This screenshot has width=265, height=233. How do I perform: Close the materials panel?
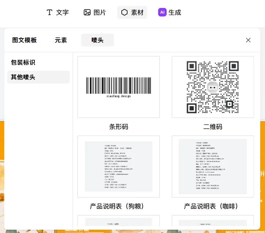click(x=248, y=40)
